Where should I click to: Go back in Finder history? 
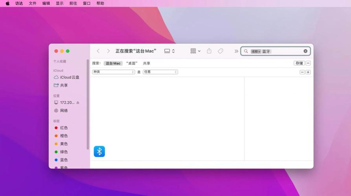click(98, 51)
